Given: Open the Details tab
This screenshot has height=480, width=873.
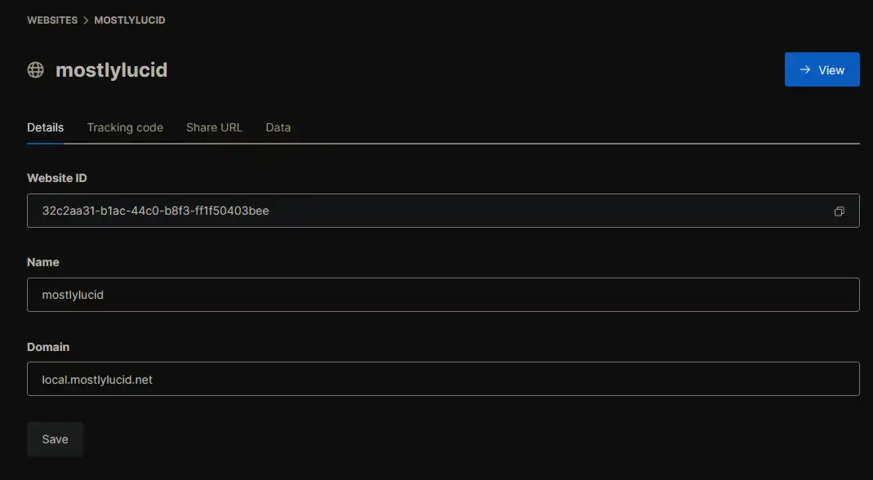Looking at the screenshot, I should coord(45,128).
